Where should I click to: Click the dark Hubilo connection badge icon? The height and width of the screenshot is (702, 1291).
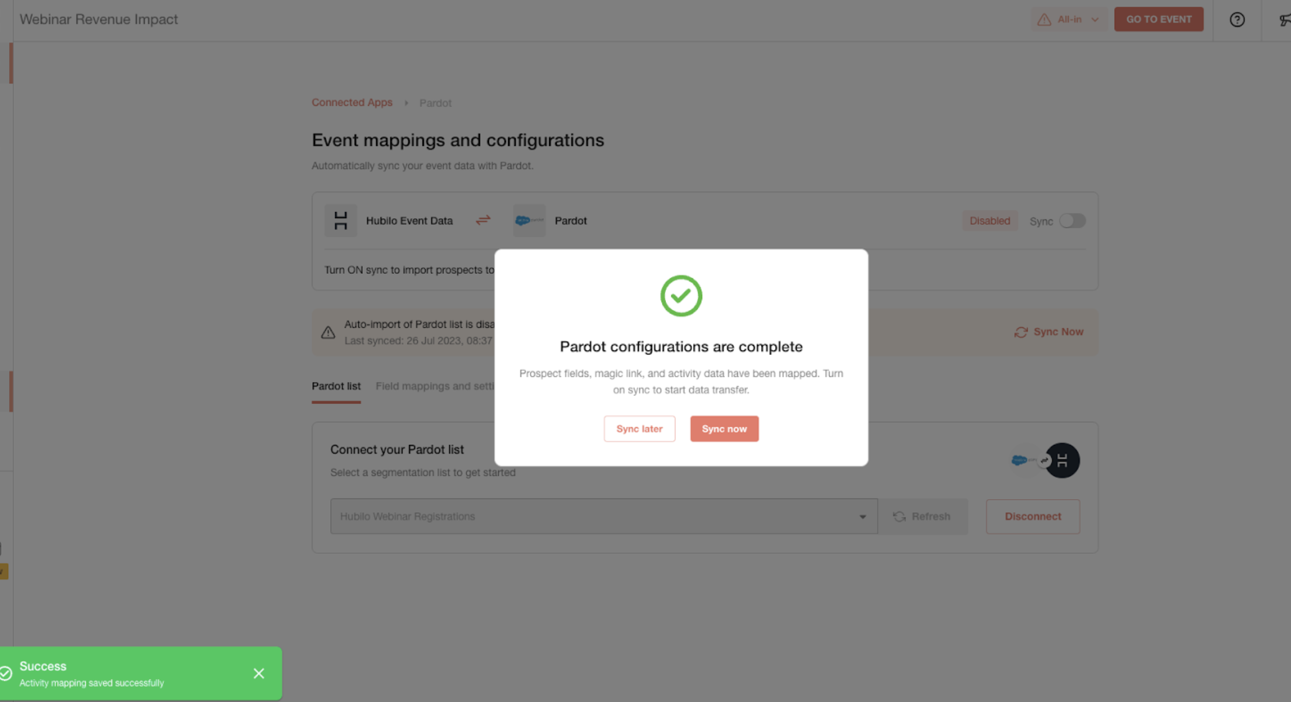(x=1062, y=460)
